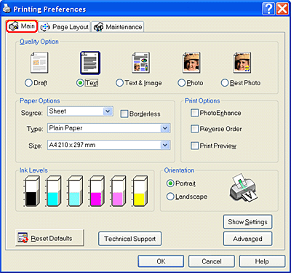Click the Help button

pos(262,261)
